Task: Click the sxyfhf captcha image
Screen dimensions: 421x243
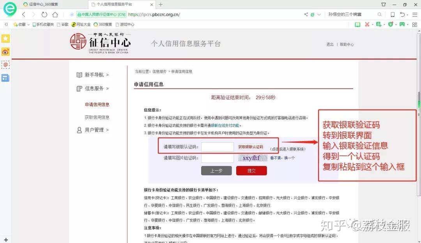Action: pos(253,158)
